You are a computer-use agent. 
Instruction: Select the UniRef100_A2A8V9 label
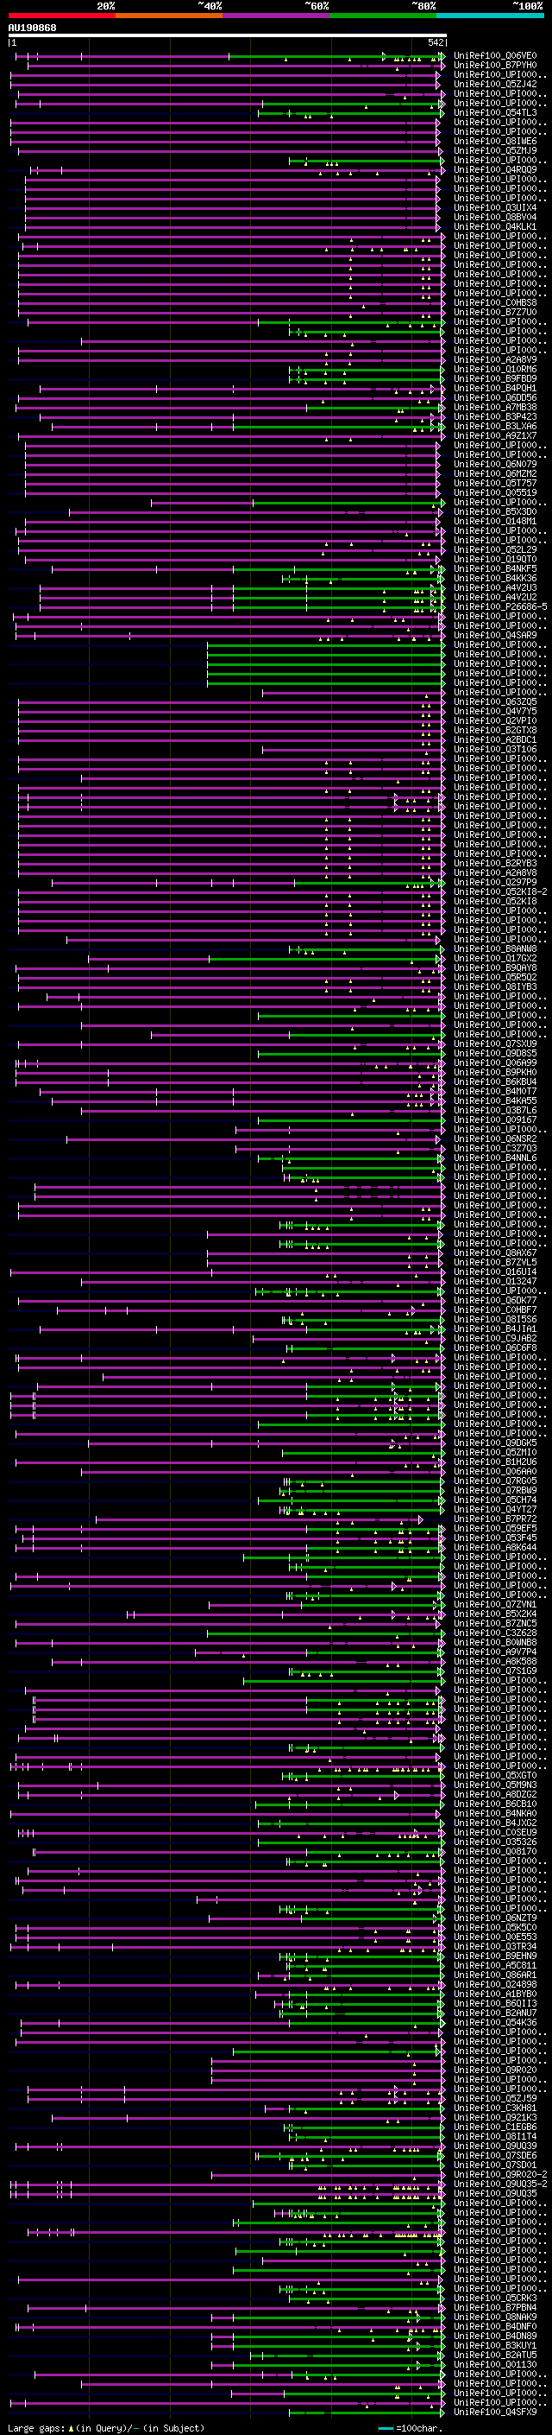click(x=495, y=359)
